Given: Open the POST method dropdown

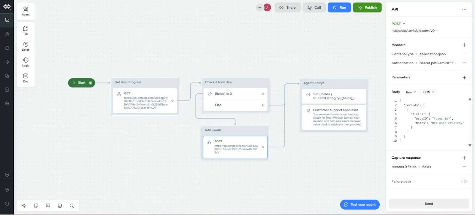Looking at the screenshot, I should (x=398, y=24).
